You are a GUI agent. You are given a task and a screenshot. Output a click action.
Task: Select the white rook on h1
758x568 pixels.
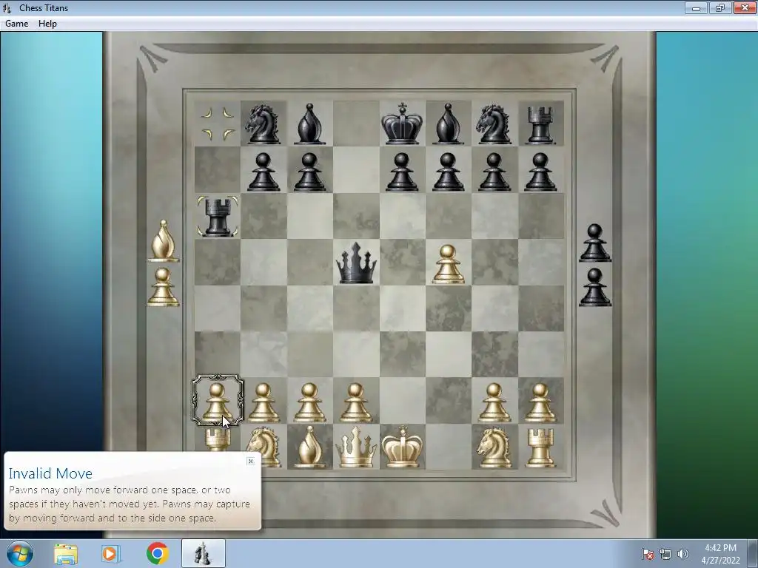[x=540, y=448]
